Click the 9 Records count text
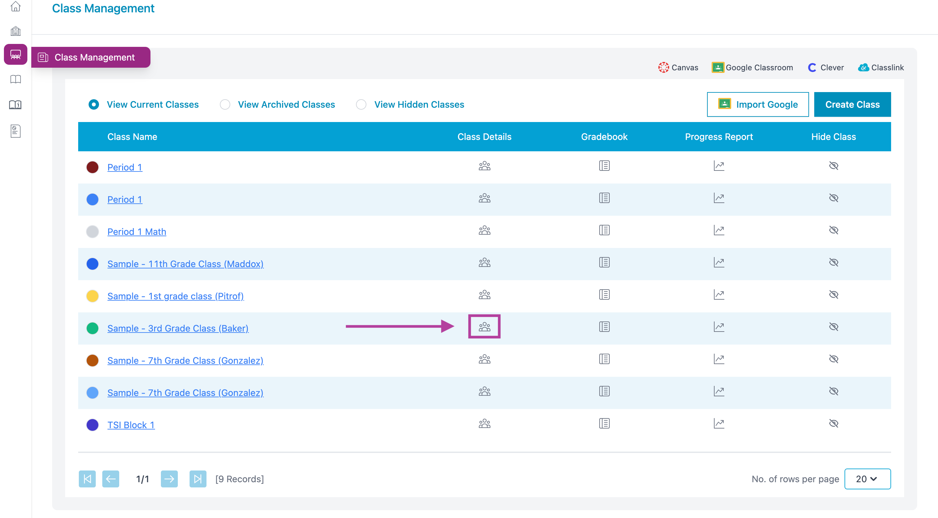The width and height of the screenshot is (938, 518). 240,479
